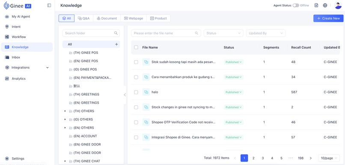Click Q&A icon of 'Stock changes in ginee' row
345x165 pixels.
click(146, 107)
